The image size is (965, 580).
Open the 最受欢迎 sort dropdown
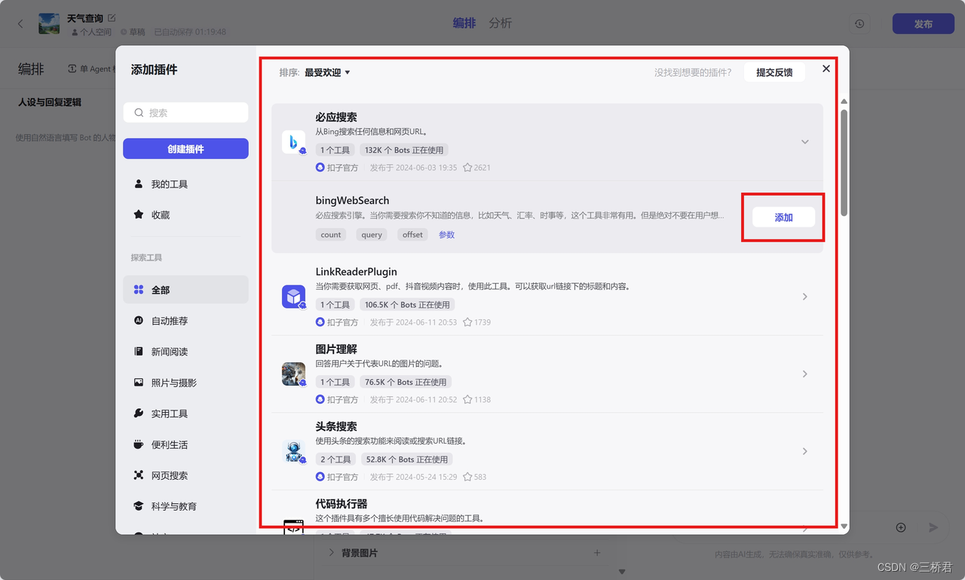[327, 73]
